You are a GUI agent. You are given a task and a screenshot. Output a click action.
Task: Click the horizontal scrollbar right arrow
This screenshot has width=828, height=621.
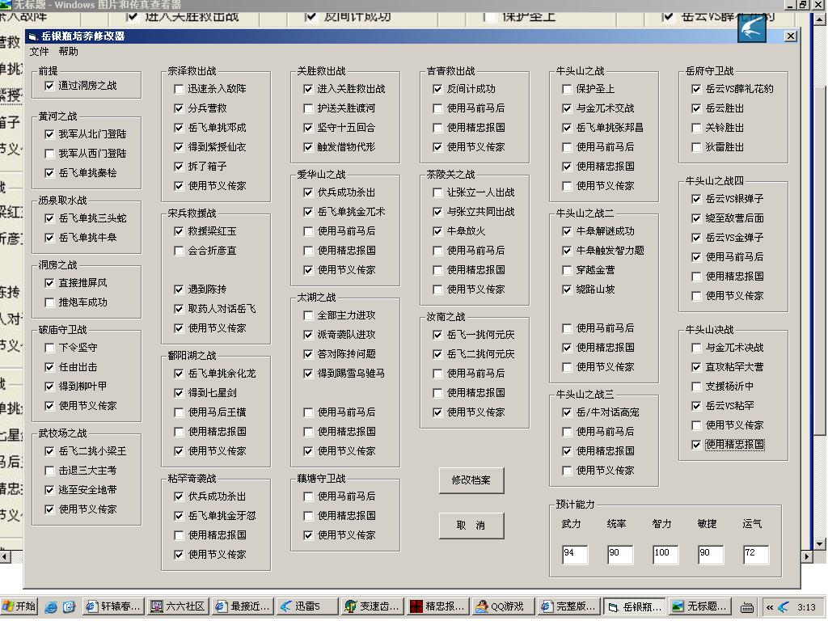click(x=806, y=556)
